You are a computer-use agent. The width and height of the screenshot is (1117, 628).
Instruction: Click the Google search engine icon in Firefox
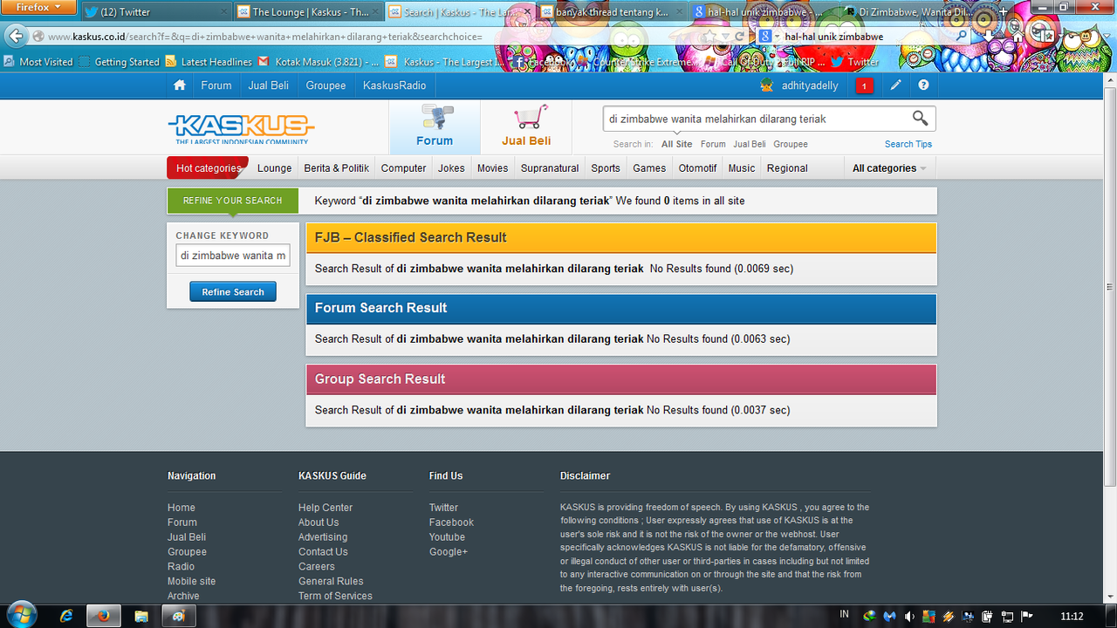(x=764, y=37)
